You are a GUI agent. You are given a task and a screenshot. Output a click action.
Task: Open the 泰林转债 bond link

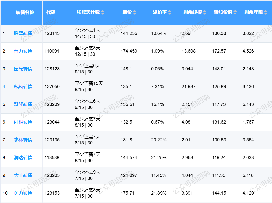coord(23,140)
